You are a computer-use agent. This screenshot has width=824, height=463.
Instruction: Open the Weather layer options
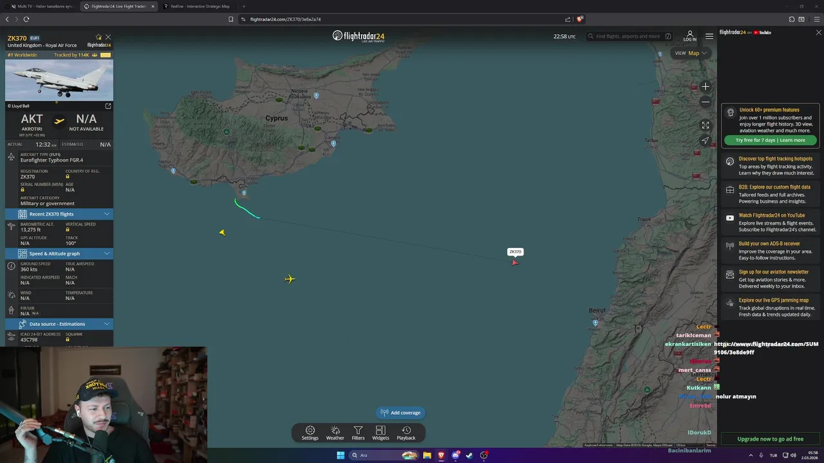(x=335, y=433)
